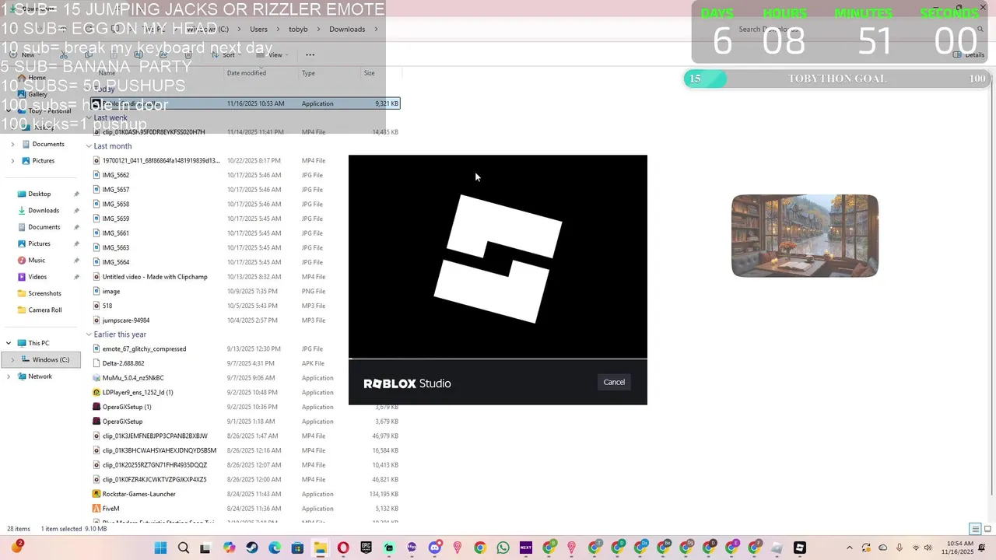The image size is (996, 560).
Task: Open taskbar Search
Action: click(x=184, y=548)
